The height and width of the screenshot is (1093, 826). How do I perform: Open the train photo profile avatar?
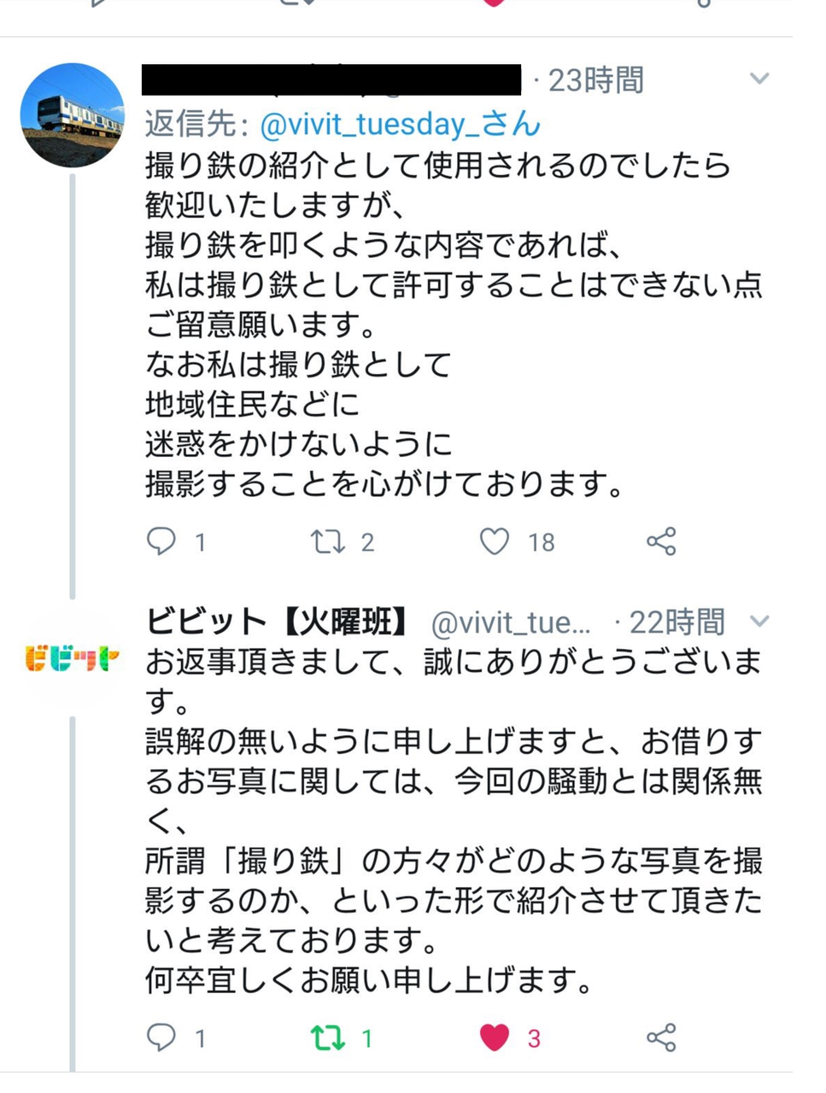click(x=72, y=114)
